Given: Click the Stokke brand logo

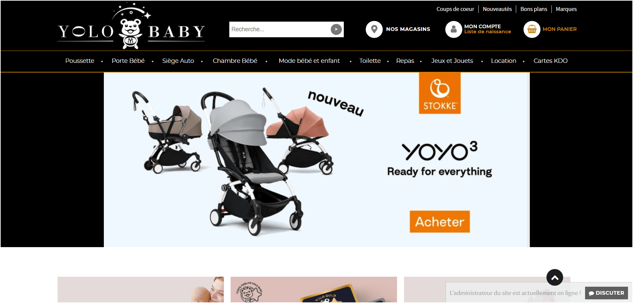Looking at the screenshot, I should 440,93.
